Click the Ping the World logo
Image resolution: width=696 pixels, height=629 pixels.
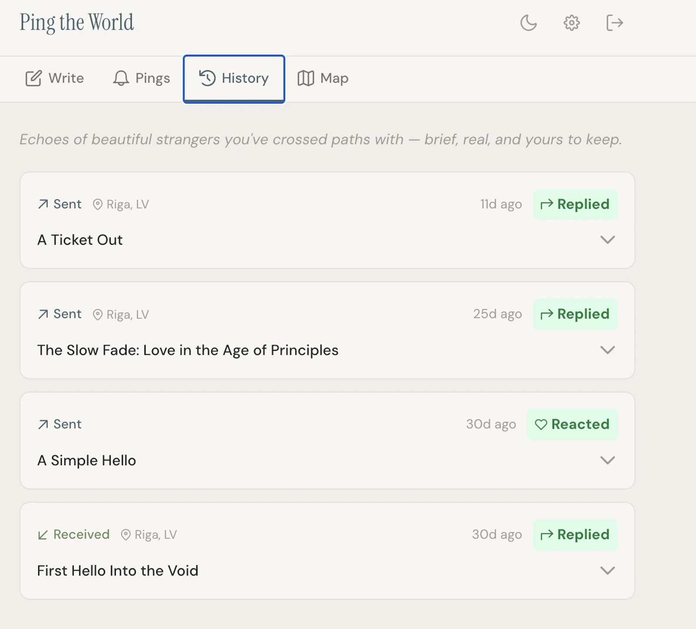coord(77,23)
